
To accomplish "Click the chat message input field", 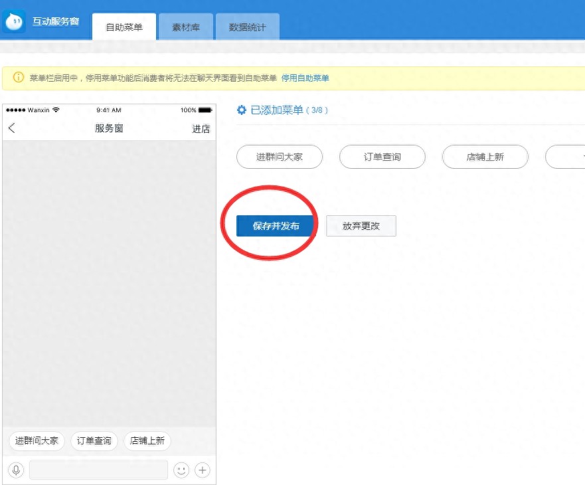I will click(98, 470).
